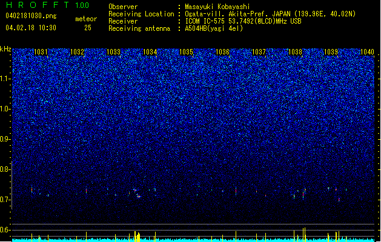
Task: Click the 1034 time axis marker
Action: [150, 52]
